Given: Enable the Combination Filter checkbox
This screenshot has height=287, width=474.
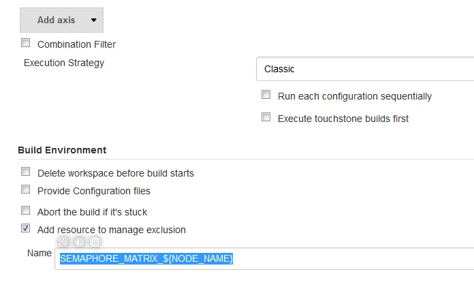Looking at the screenshot, I should (x=26, y=43).
